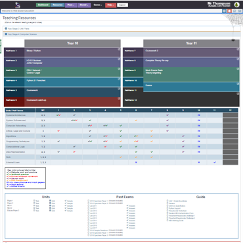Viewport: 243px width, 243px height.
Task: Click orange tick in NEA row column 5
Action: pyautogui.click(x=121, y=157)
